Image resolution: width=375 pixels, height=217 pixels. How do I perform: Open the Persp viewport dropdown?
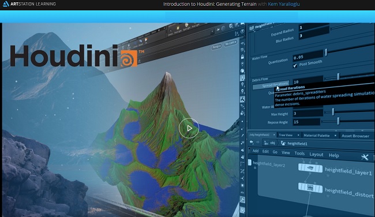216,47
